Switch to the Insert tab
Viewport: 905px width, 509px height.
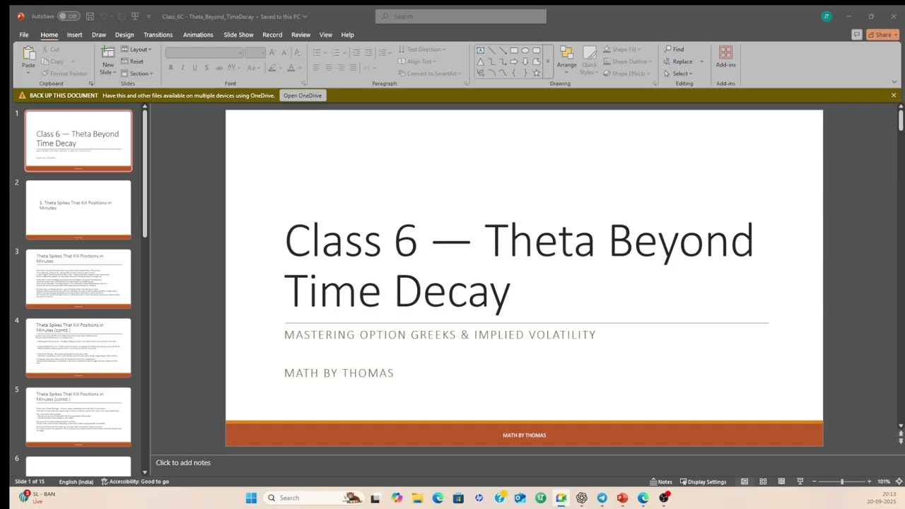74,35
